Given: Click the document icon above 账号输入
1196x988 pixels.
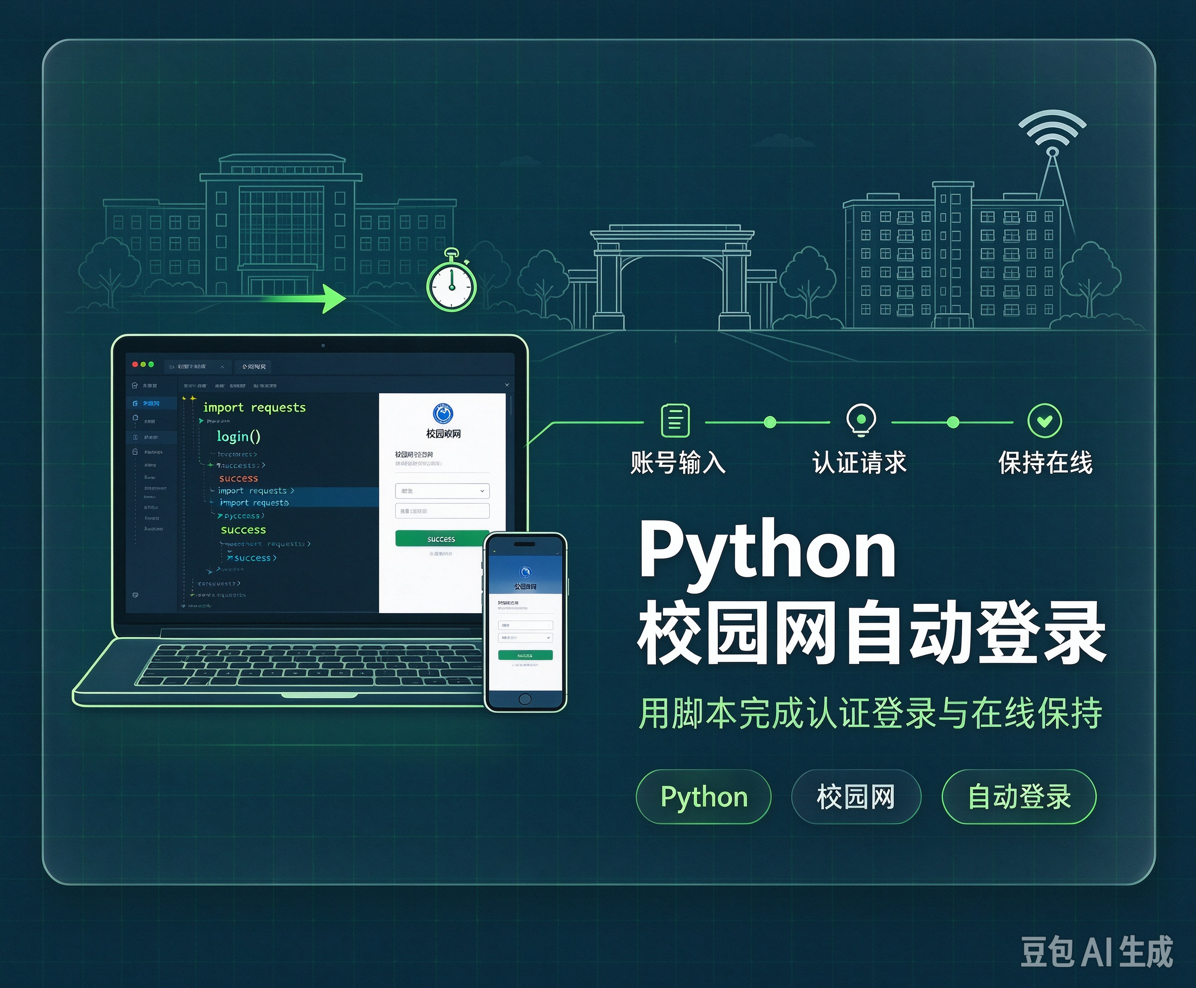Looking at the screenshot, I should [x=675, y=420].
